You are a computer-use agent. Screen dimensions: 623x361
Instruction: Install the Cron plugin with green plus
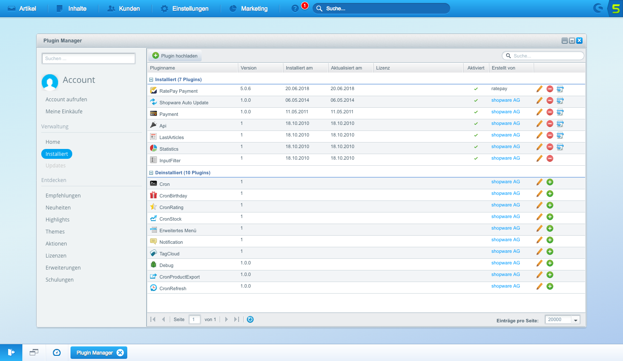pyautogui.click(x=549, y=182)
